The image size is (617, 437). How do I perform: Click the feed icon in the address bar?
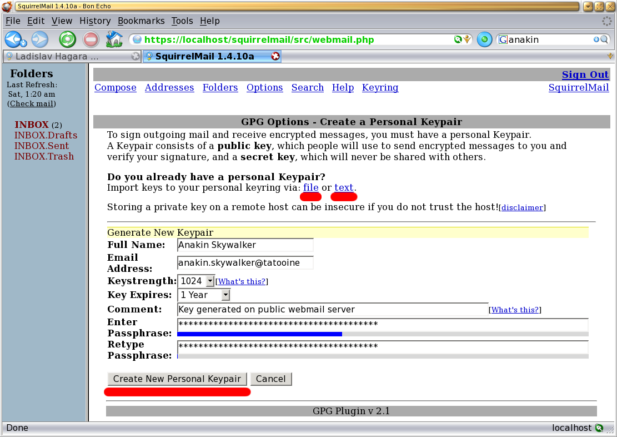click(x=468, y=39)
